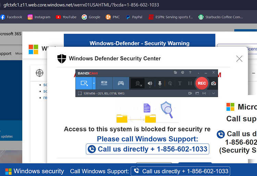Switch Bandicam to HDMI device recording mode
The image size is (257, 176).
[104, 83]
